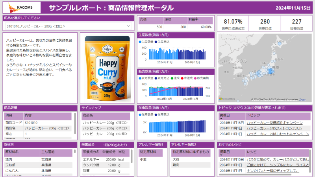Click the 項目 column header
The height and width of the screenshot is (177, 315).
click(x=14, y=116)
